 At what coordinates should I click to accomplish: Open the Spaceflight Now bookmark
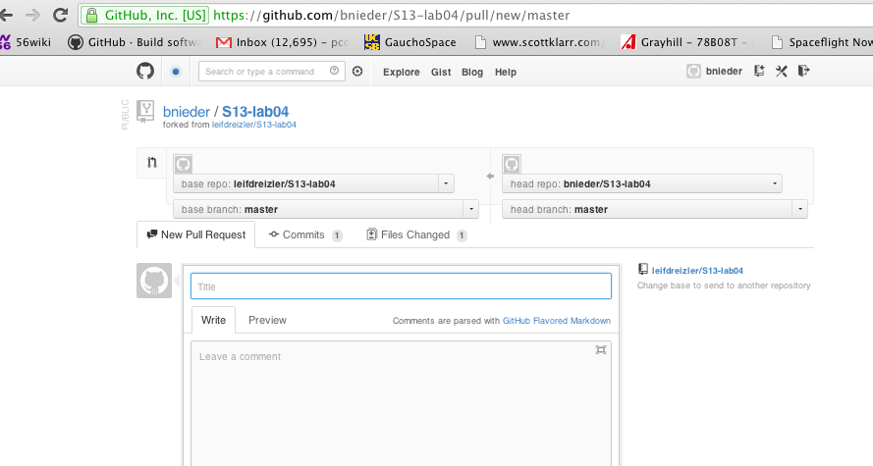tap(822, 42)
